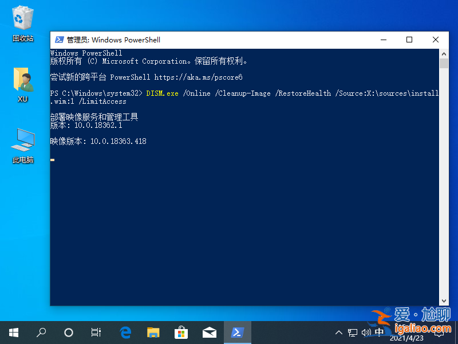The height and width of the screenshot is (344, 458).
Task: Open the Mail app from the taskbar
Action: click(x=209, y=333)
